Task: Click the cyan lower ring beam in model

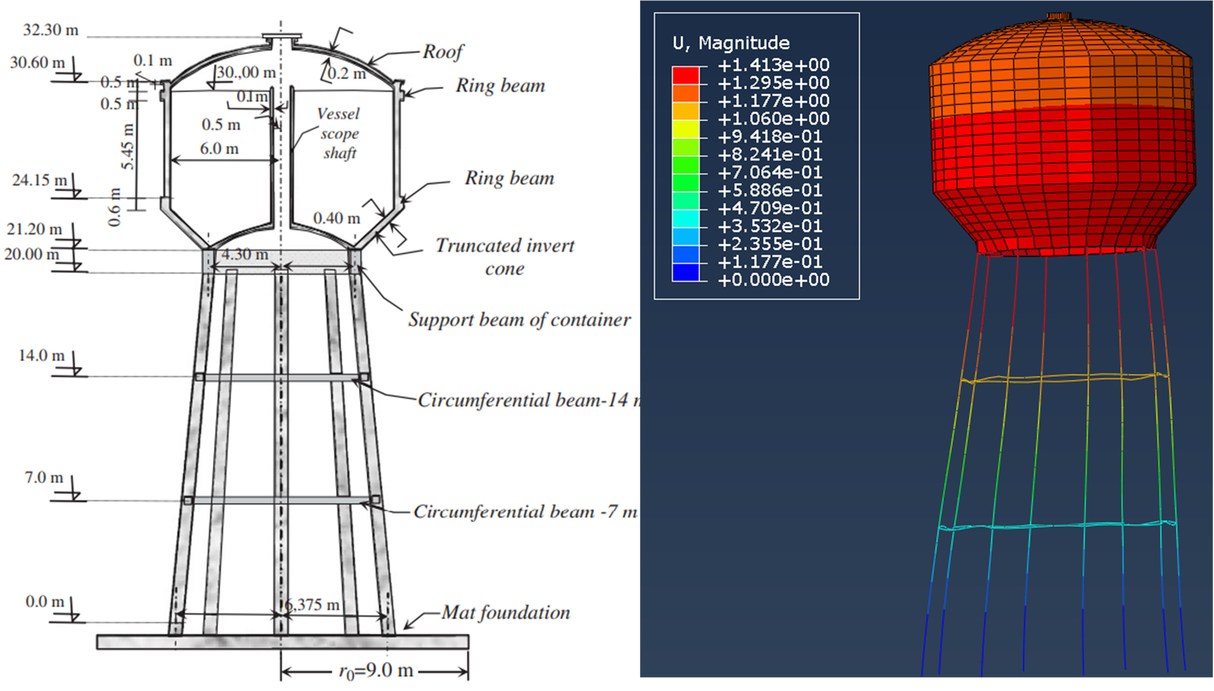Action: [x=1058, y=526]
